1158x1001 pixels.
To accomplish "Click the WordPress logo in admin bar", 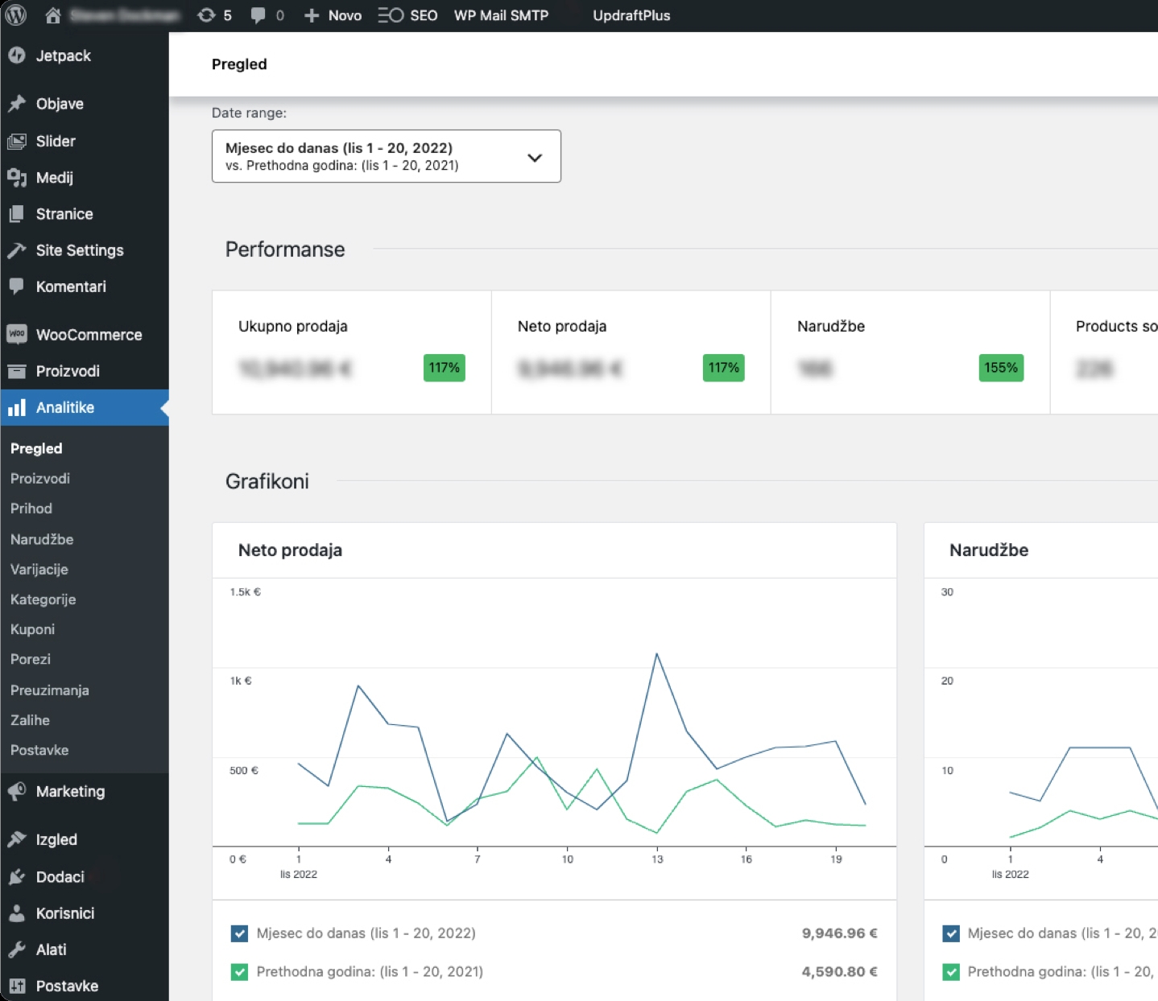I will tap(15, 14).
